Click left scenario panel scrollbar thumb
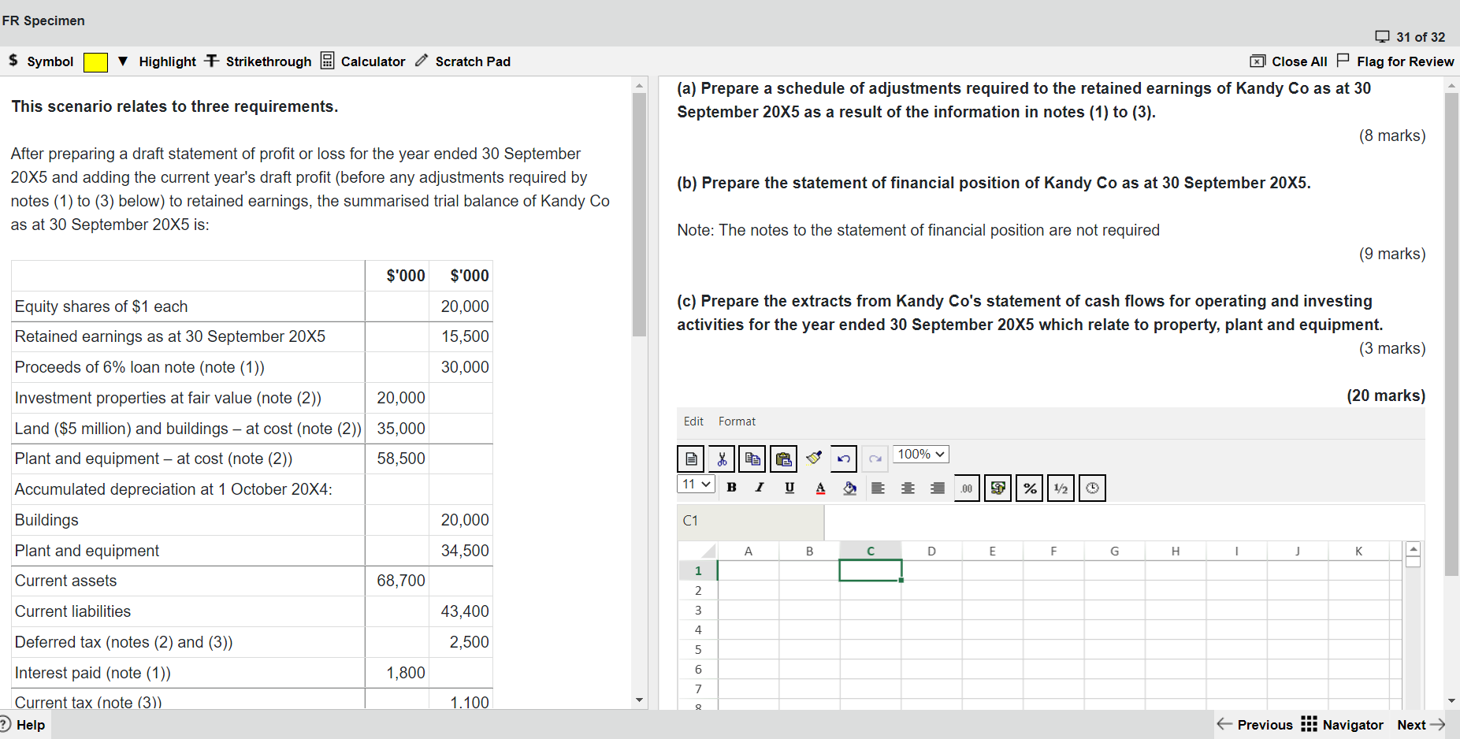Screen dimensions: 1460x739 pyautogui.click(x=639, y=214)
